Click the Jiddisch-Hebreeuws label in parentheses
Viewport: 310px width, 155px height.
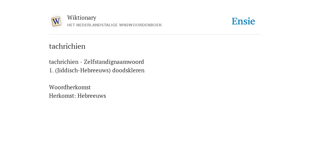pyautogui.click(x=83, y=70)
